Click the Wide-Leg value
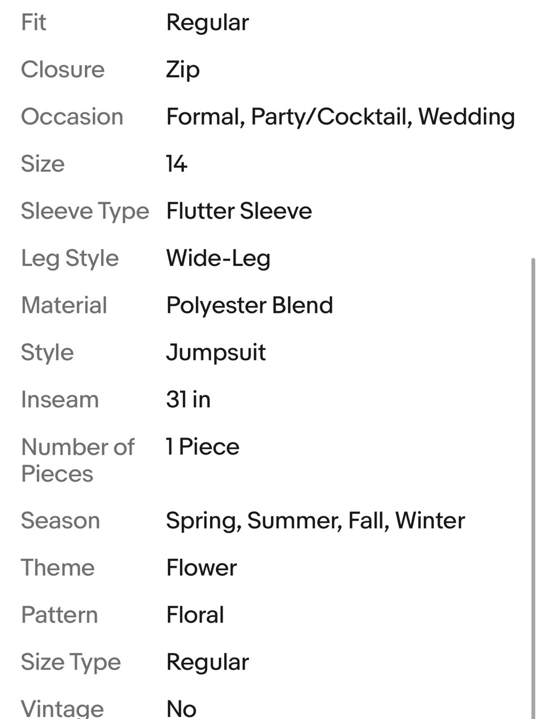The image size is (539, 719). [218, 258]
